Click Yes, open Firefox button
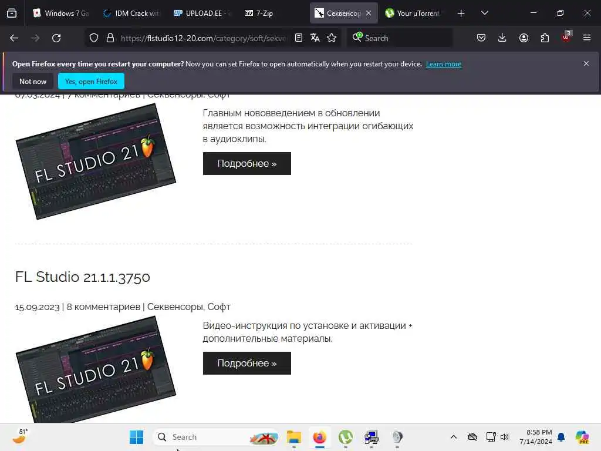Image resolution: width=601 pixels, height=451 pixels. (91, 81)
